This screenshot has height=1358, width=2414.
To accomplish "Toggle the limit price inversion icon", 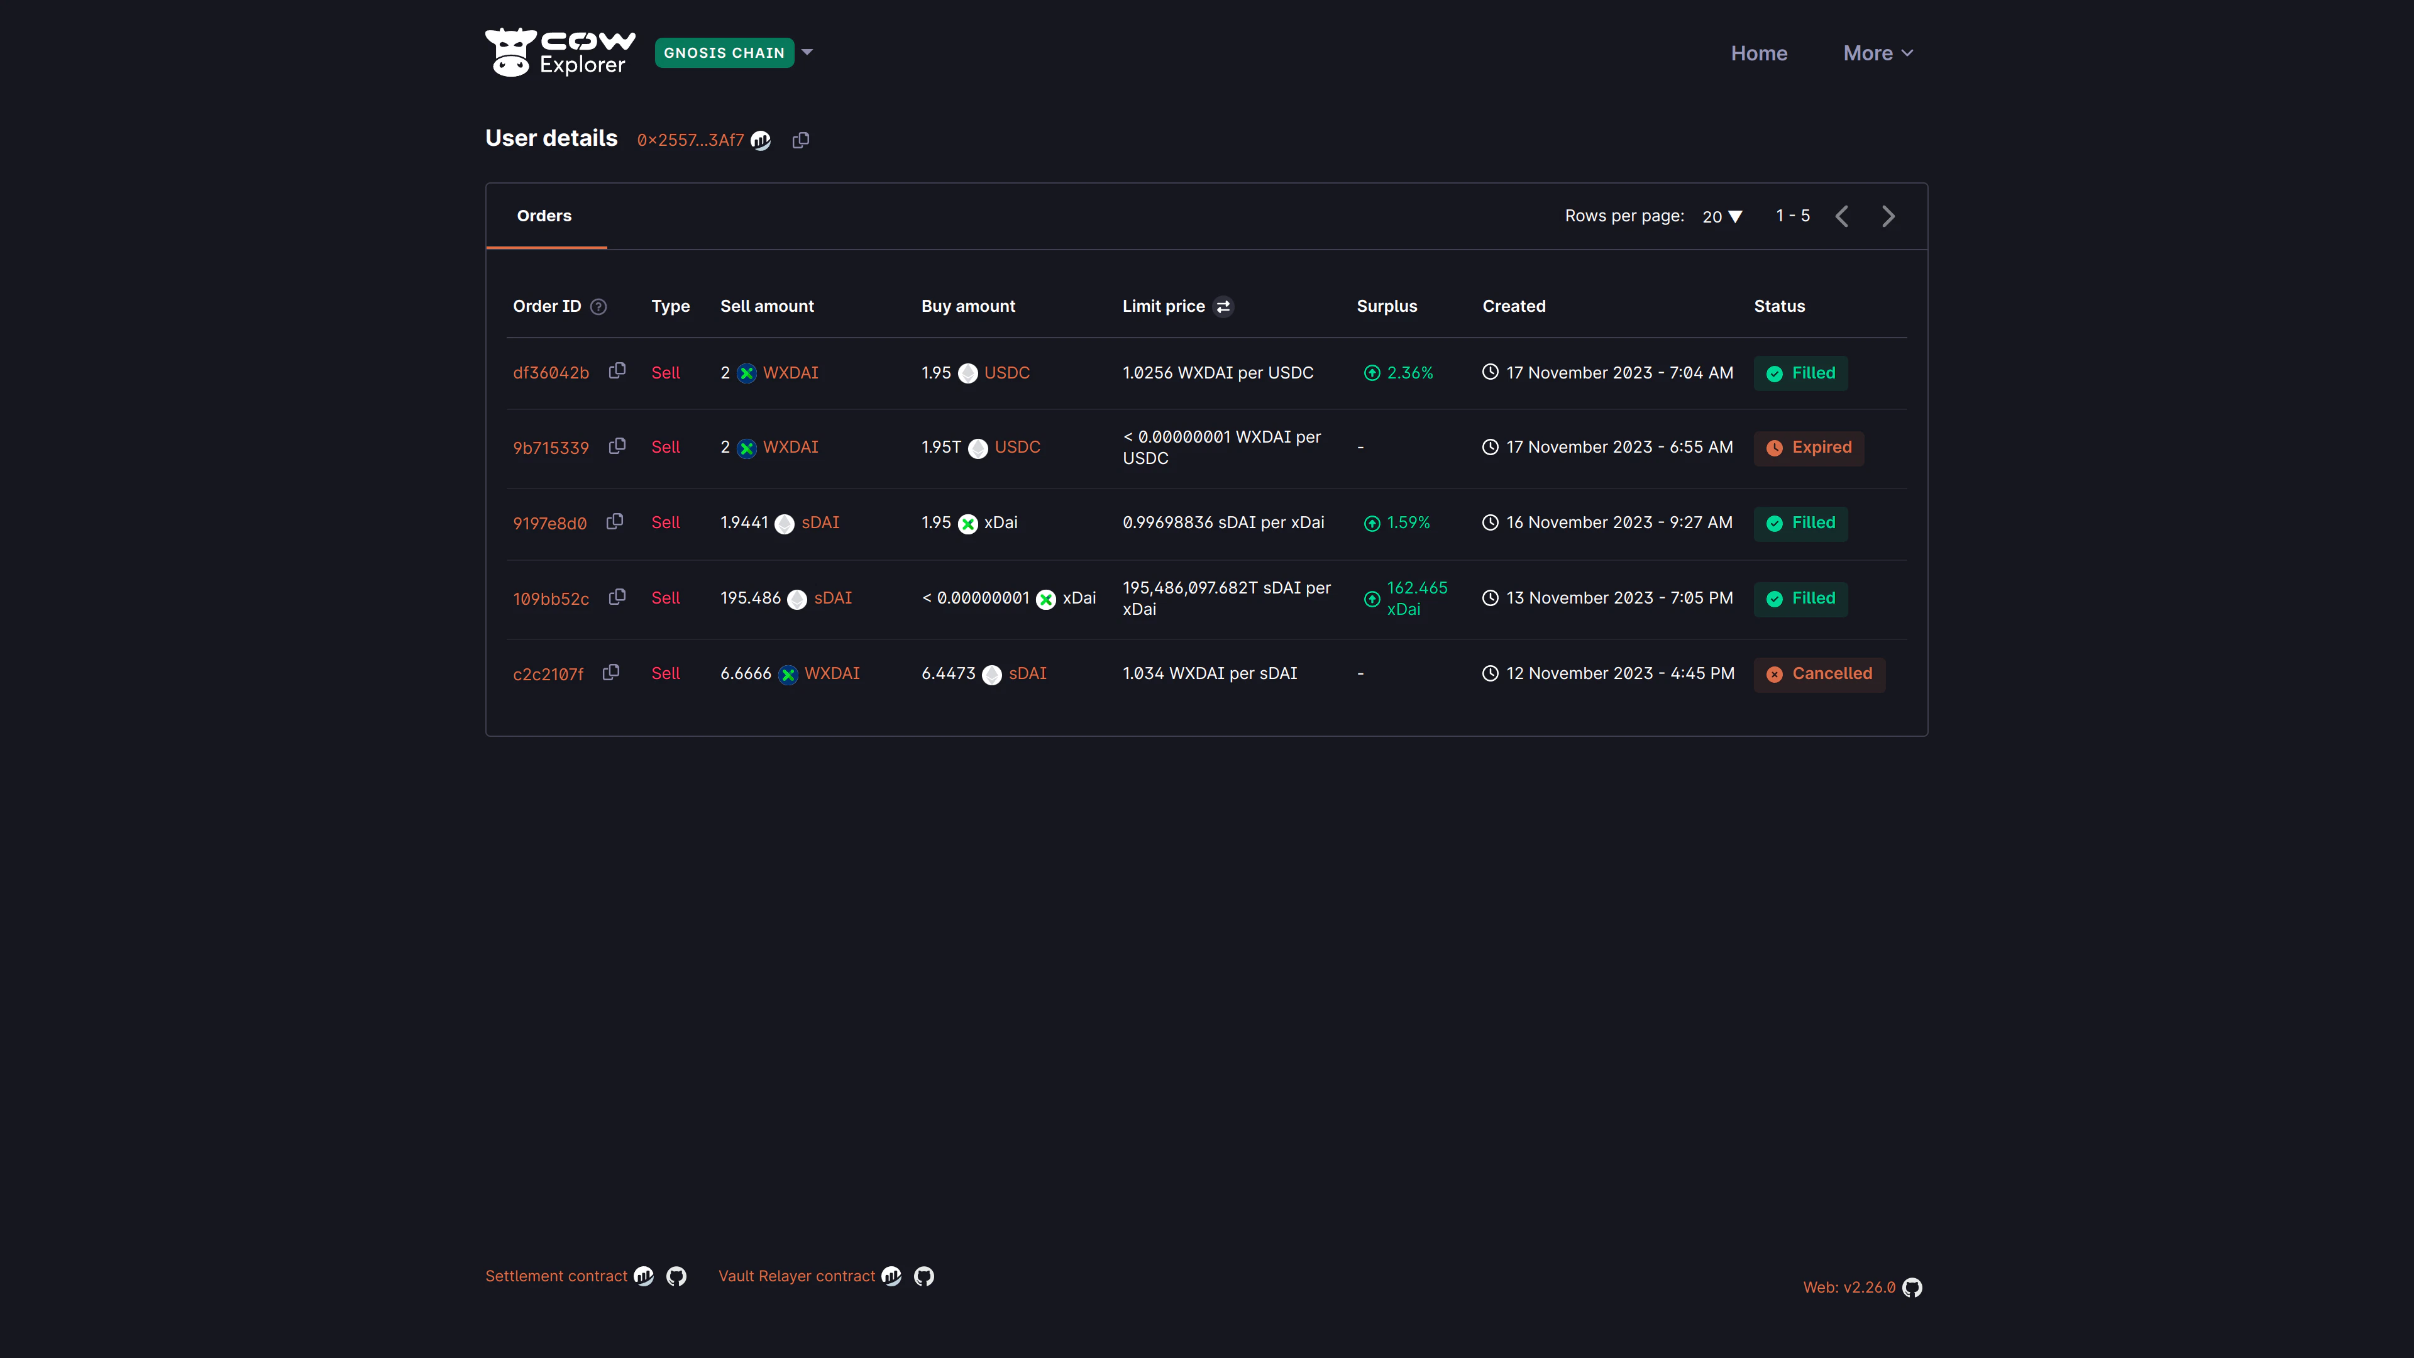I will tap(1224, 306).
